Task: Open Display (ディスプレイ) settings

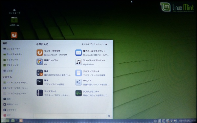Action: pos(54,93)
